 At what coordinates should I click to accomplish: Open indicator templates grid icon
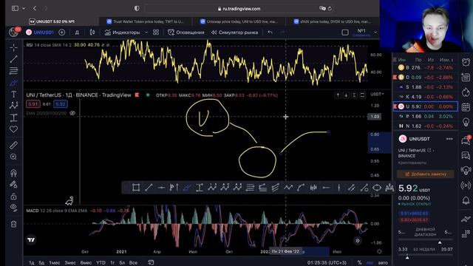click(x=156, y=33)
